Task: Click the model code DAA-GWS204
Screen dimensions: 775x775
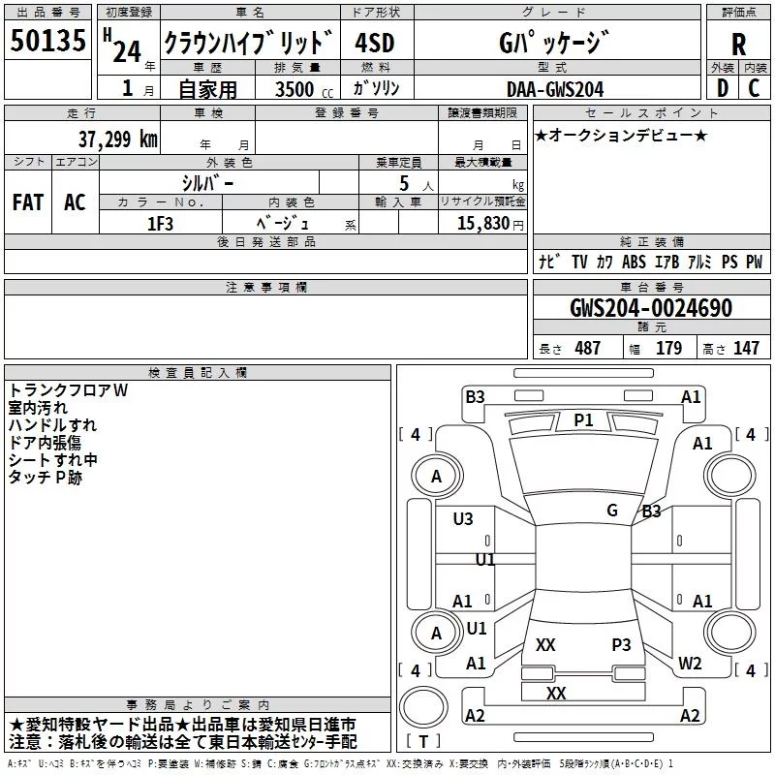Action: [555, 89]
